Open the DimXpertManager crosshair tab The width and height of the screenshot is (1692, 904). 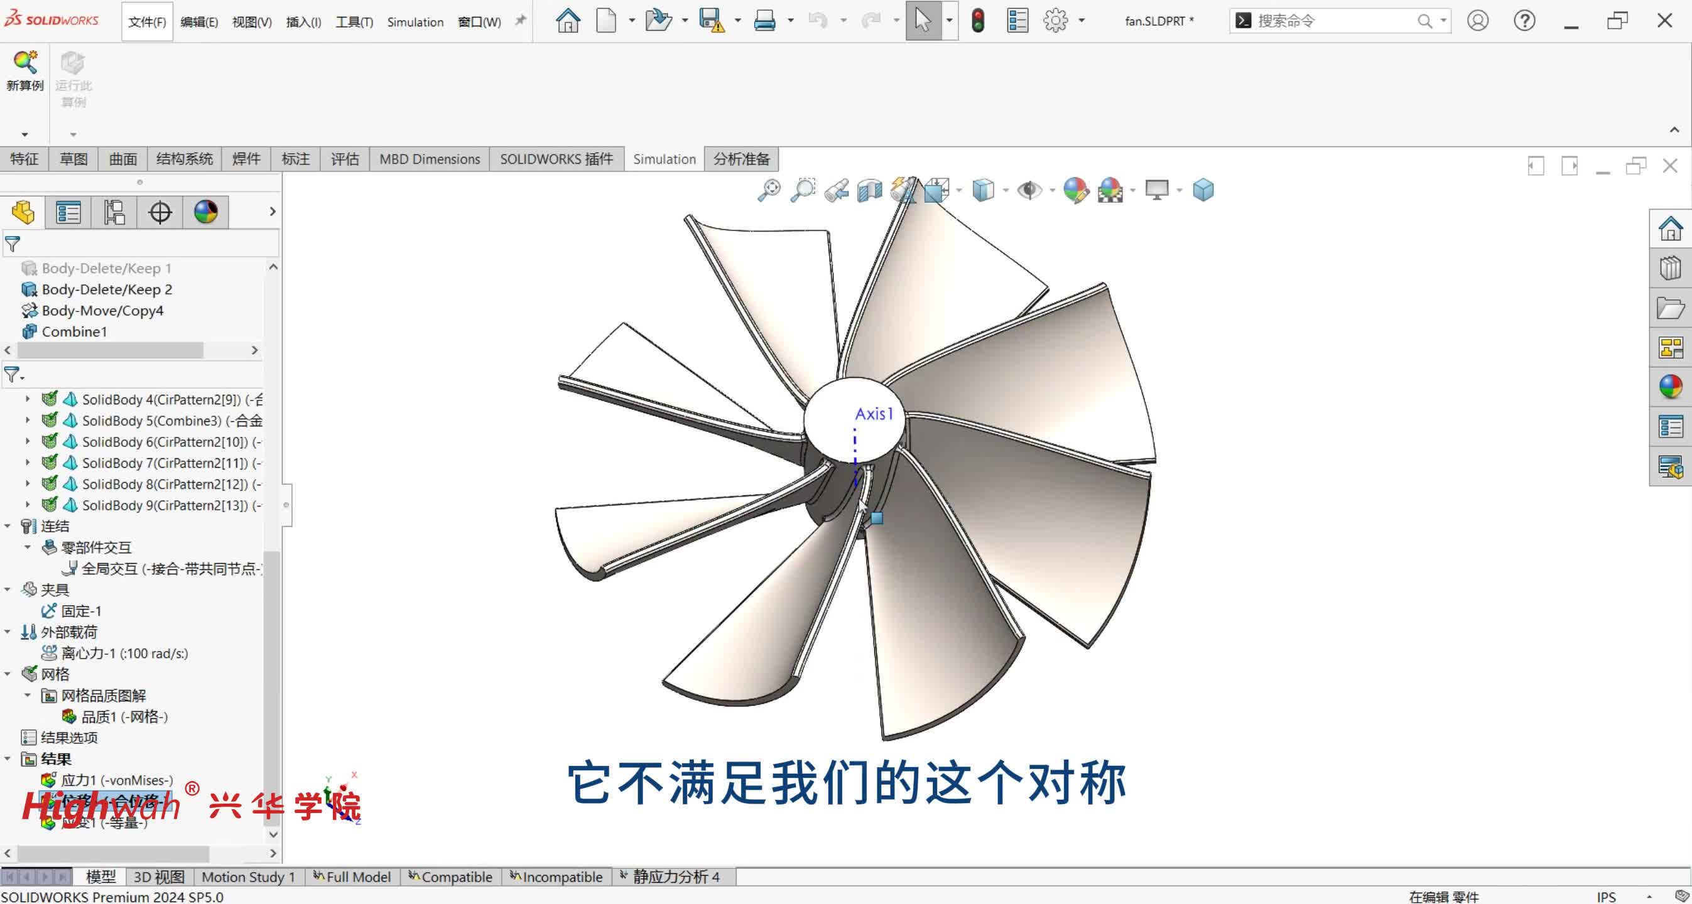pos(160,212)
